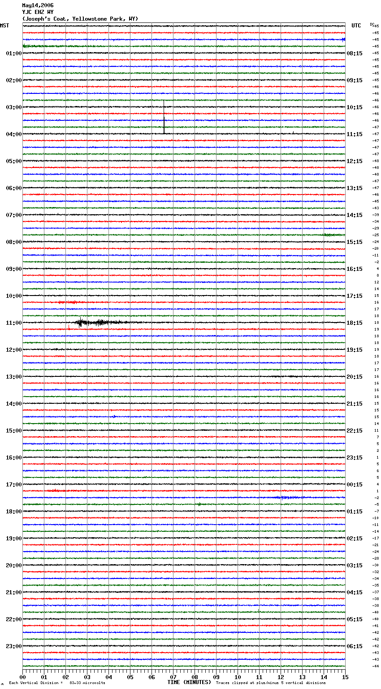Select the station code "YJC EHZ WY"
The width and height of the screenshot is (381, 689).
point(38,12)
